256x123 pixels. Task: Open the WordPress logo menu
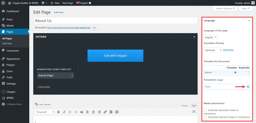(3, 3)
